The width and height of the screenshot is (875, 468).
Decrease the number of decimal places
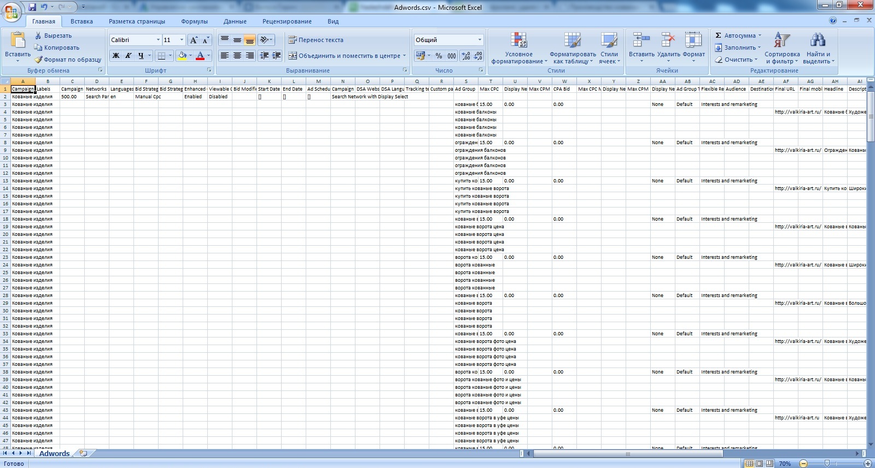click(478, 56)
